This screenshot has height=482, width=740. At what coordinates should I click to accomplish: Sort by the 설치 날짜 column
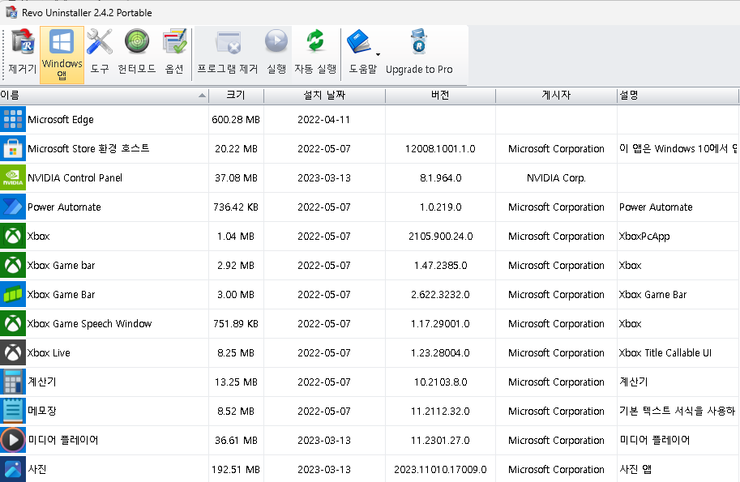[x=324, y=96]
